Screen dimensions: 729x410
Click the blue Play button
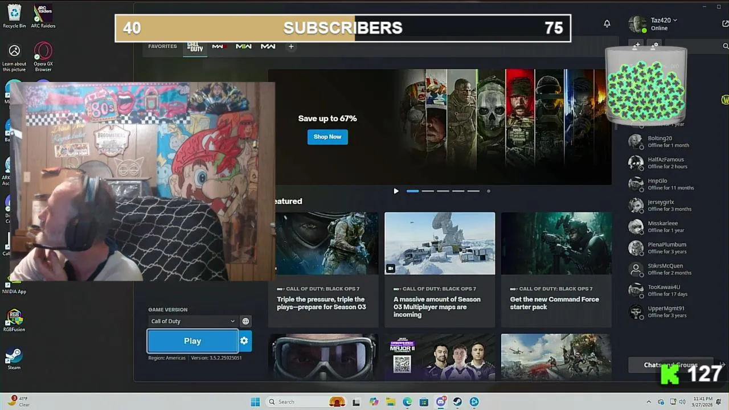pyautogui.click(x=193, y=341)
